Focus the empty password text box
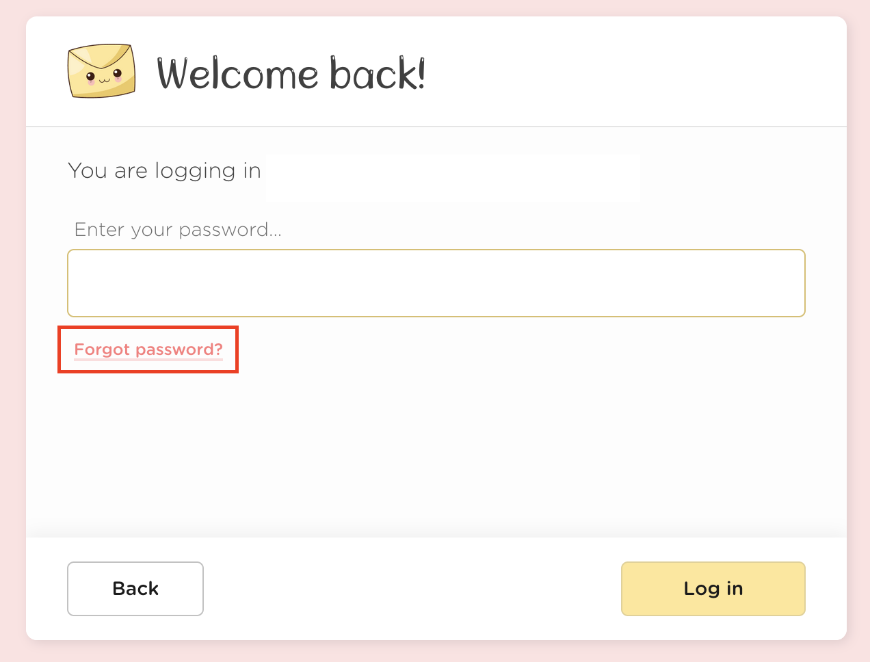The image size is (870, 662). click(436, 283)
